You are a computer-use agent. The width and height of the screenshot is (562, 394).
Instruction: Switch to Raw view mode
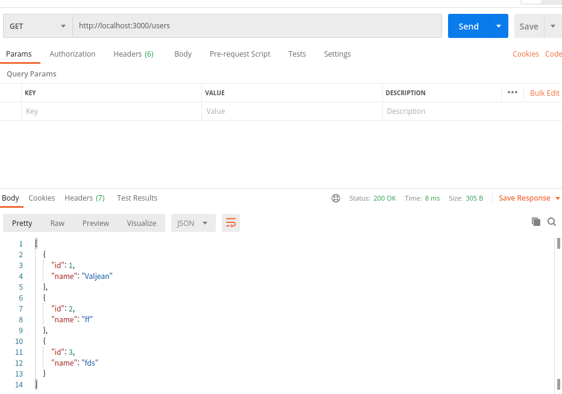tap(57, 223)
